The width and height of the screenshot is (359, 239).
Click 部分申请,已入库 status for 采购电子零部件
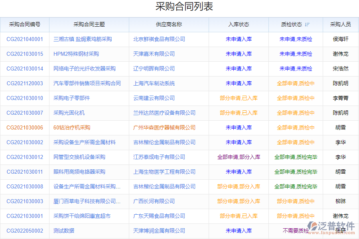[239, 98]
